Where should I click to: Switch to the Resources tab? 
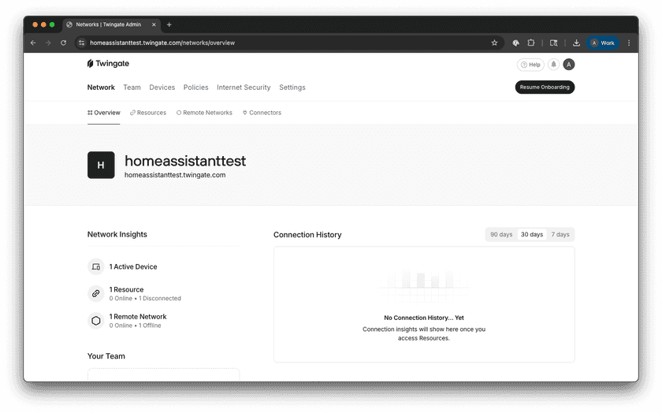(148, 113)
